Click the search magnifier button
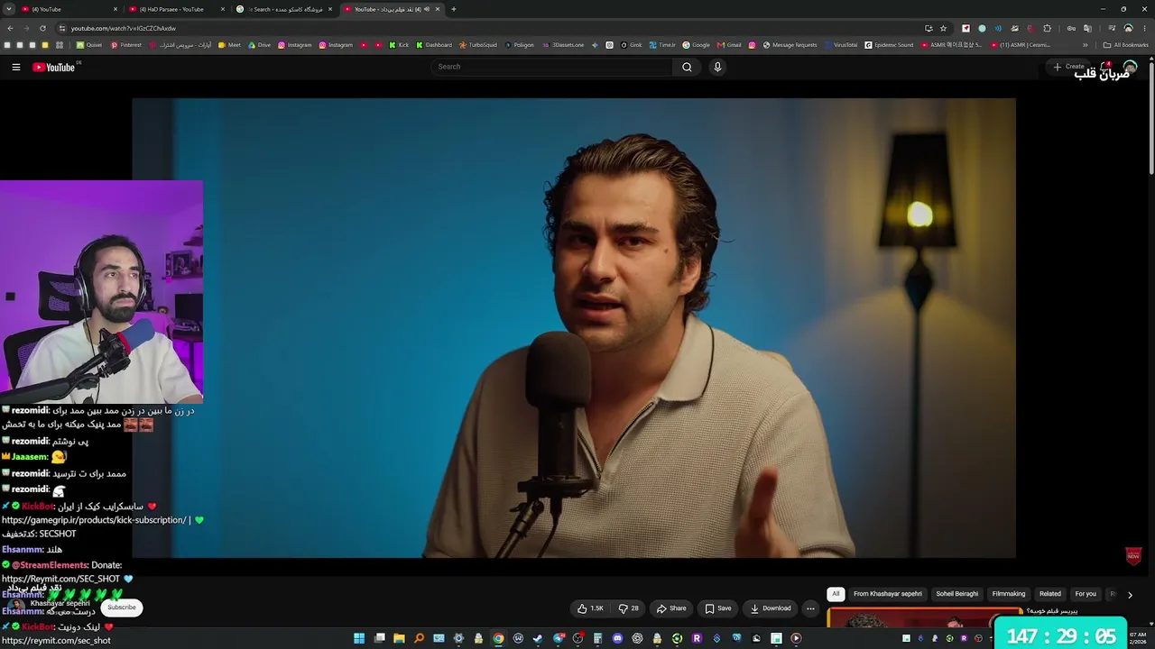 click(687, 67)
